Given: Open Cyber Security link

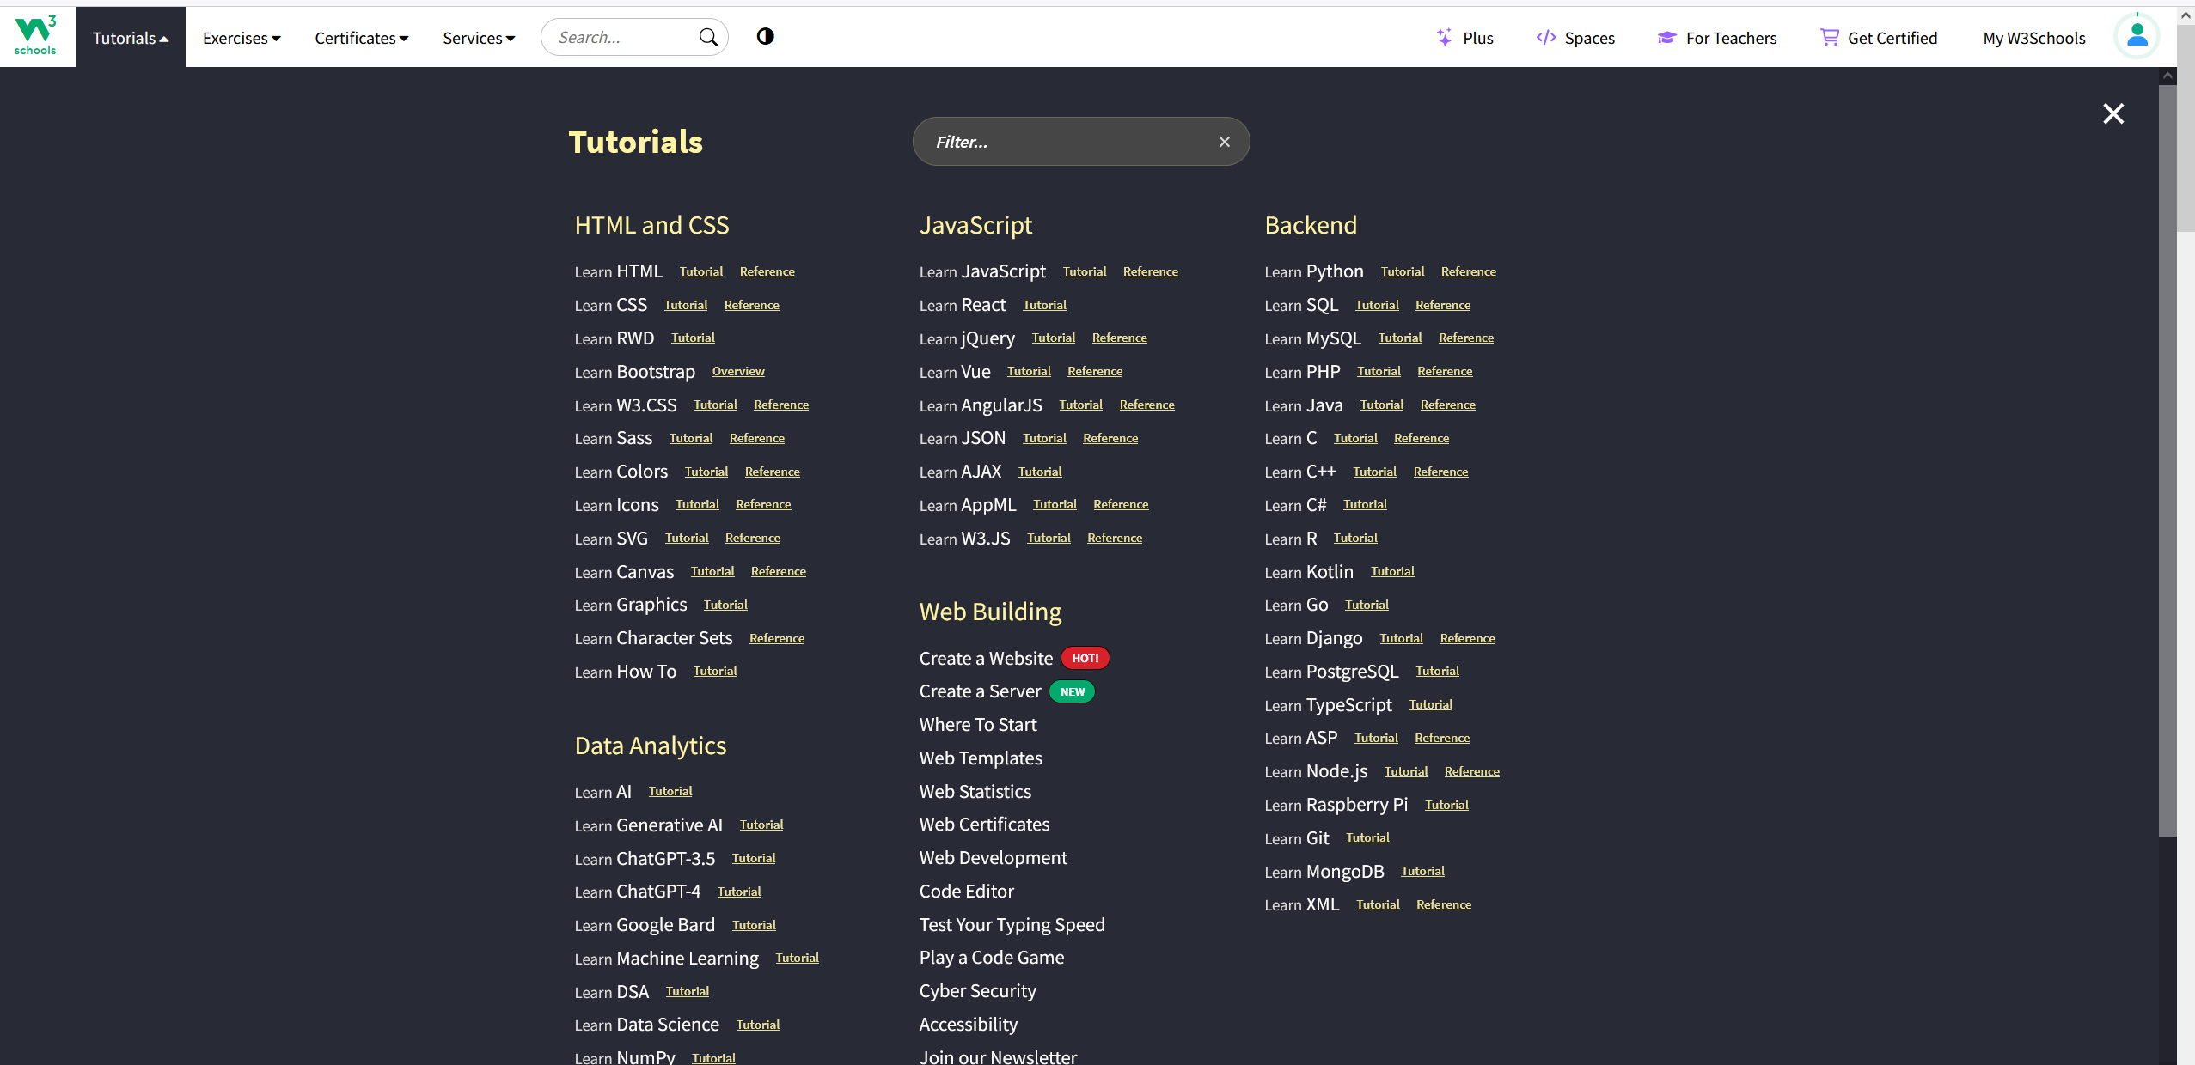Looking at the screenshot, I should click(977, 991).
